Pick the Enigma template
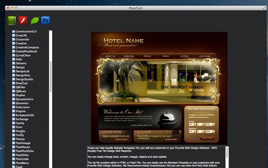 (19, 111)
